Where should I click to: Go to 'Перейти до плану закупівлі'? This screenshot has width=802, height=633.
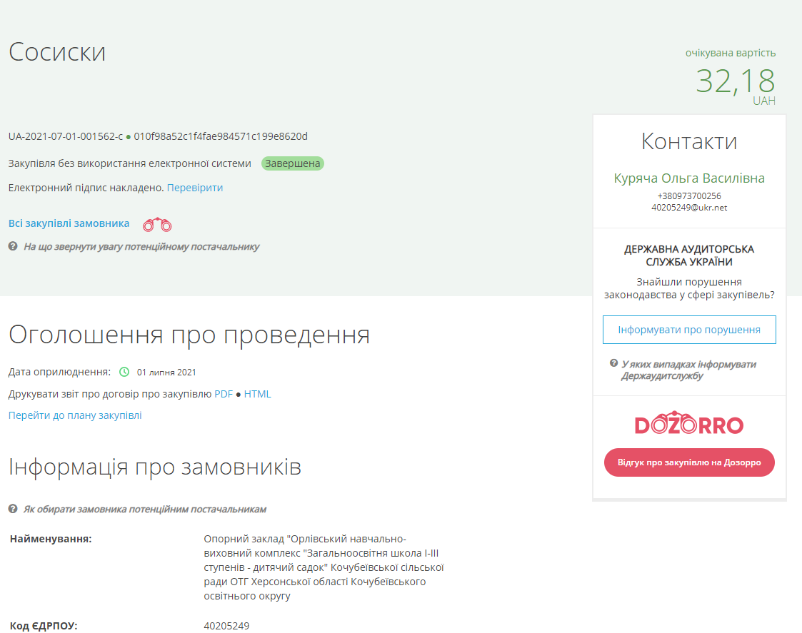click(x=75, y=415)
